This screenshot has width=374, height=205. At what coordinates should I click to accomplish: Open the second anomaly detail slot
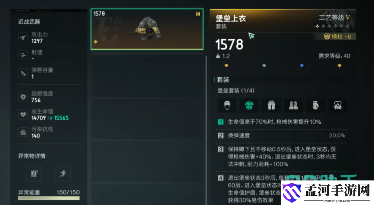(x=63, y=173)
